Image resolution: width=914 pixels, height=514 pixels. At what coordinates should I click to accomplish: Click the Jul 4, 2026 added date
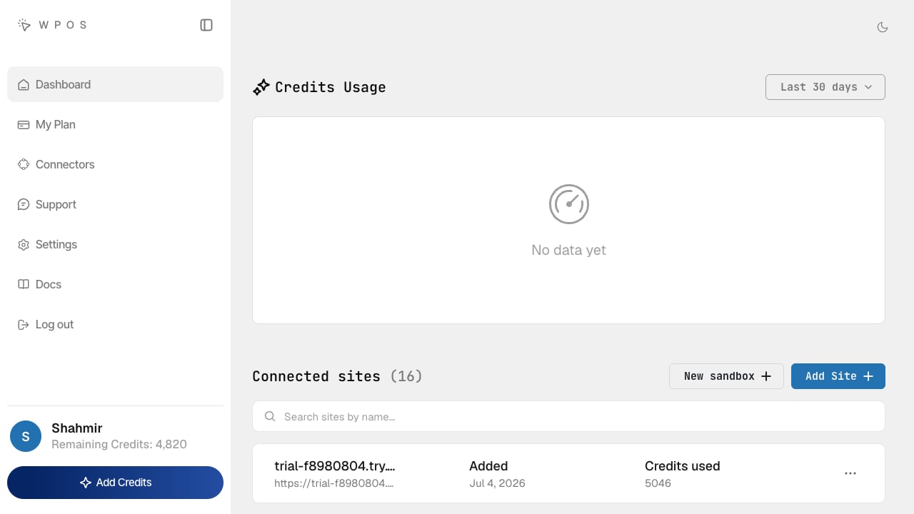pos(497,483)
